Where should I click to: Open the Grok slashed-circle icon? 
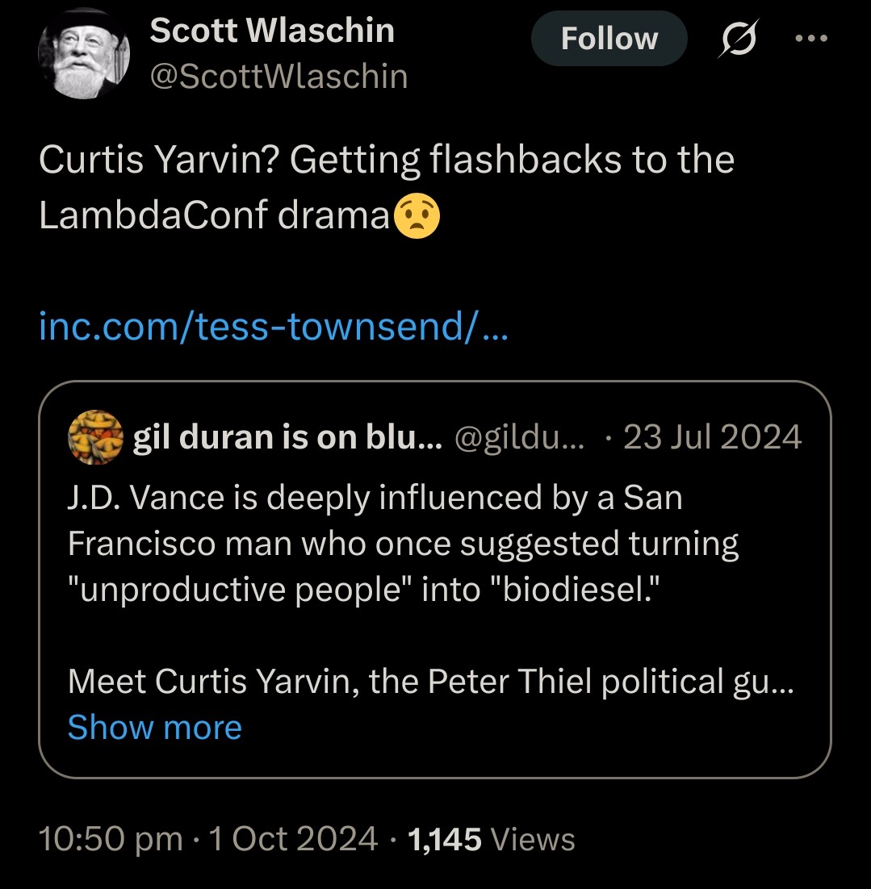(x=739, y=38)
